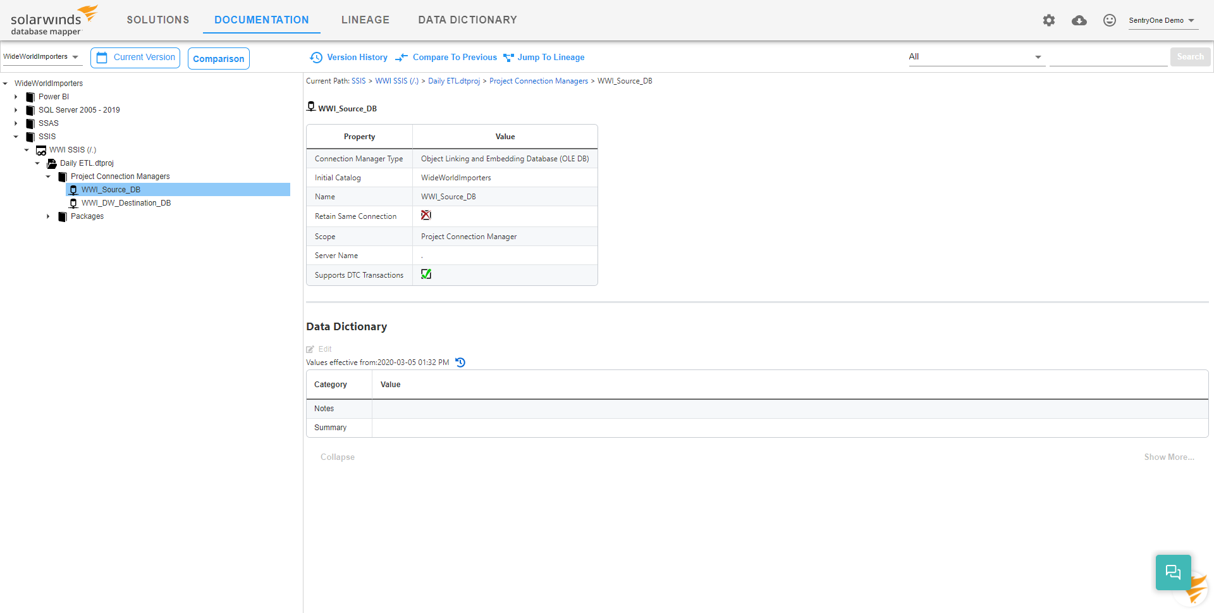Click the smiley feedback icon
The image size is (1214, 613).
click(1110, 20)
